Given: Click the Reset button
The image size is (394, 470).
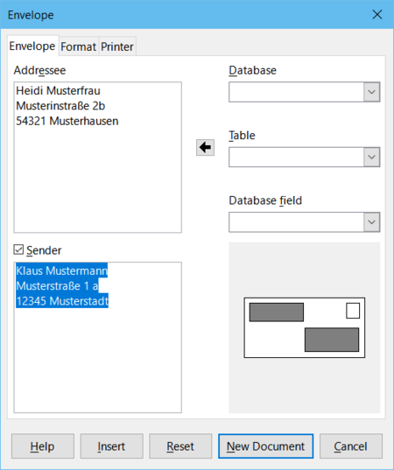Looking at the screenshot, I should click(180, 446).
